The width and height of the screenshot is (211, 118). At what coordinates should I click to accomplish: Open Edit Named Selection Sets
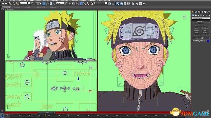[92, 4]
